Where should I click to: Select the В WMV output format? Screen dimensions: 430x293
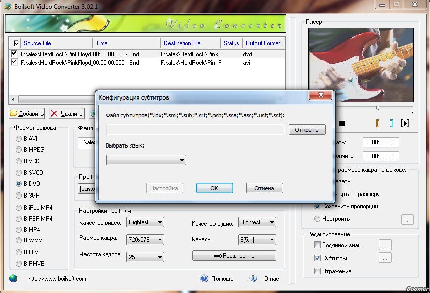pos(19,240)
